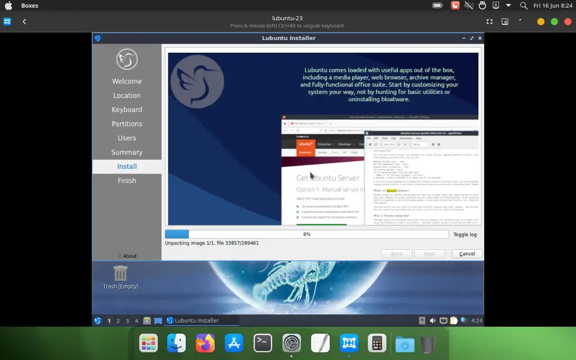Expand the top bar system menu arrow
Image resolution: width=576 pixels, height=360 pixels.
click(508, 6)
